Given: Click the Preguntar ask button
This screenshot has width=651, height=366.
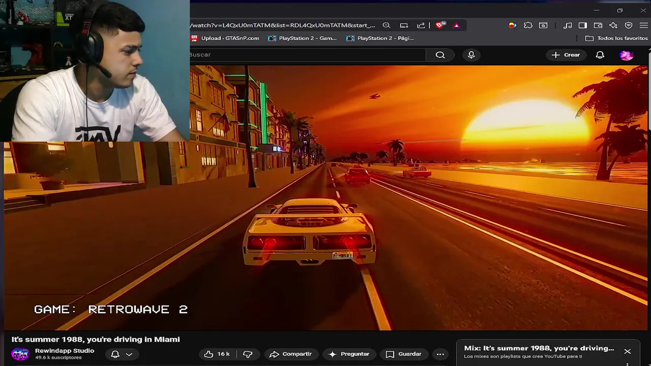Looking at the screenshot, I should click(349, 354).
